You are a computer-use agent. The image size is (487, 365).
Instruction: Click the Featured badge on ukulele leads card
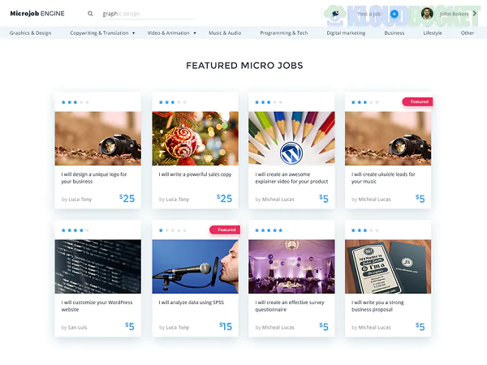coord(418,102)
